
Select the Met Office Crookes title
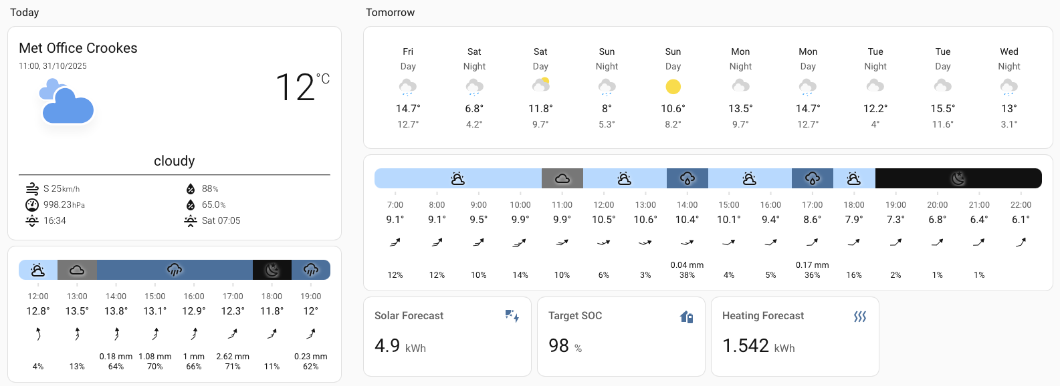(x=78, y=48)
